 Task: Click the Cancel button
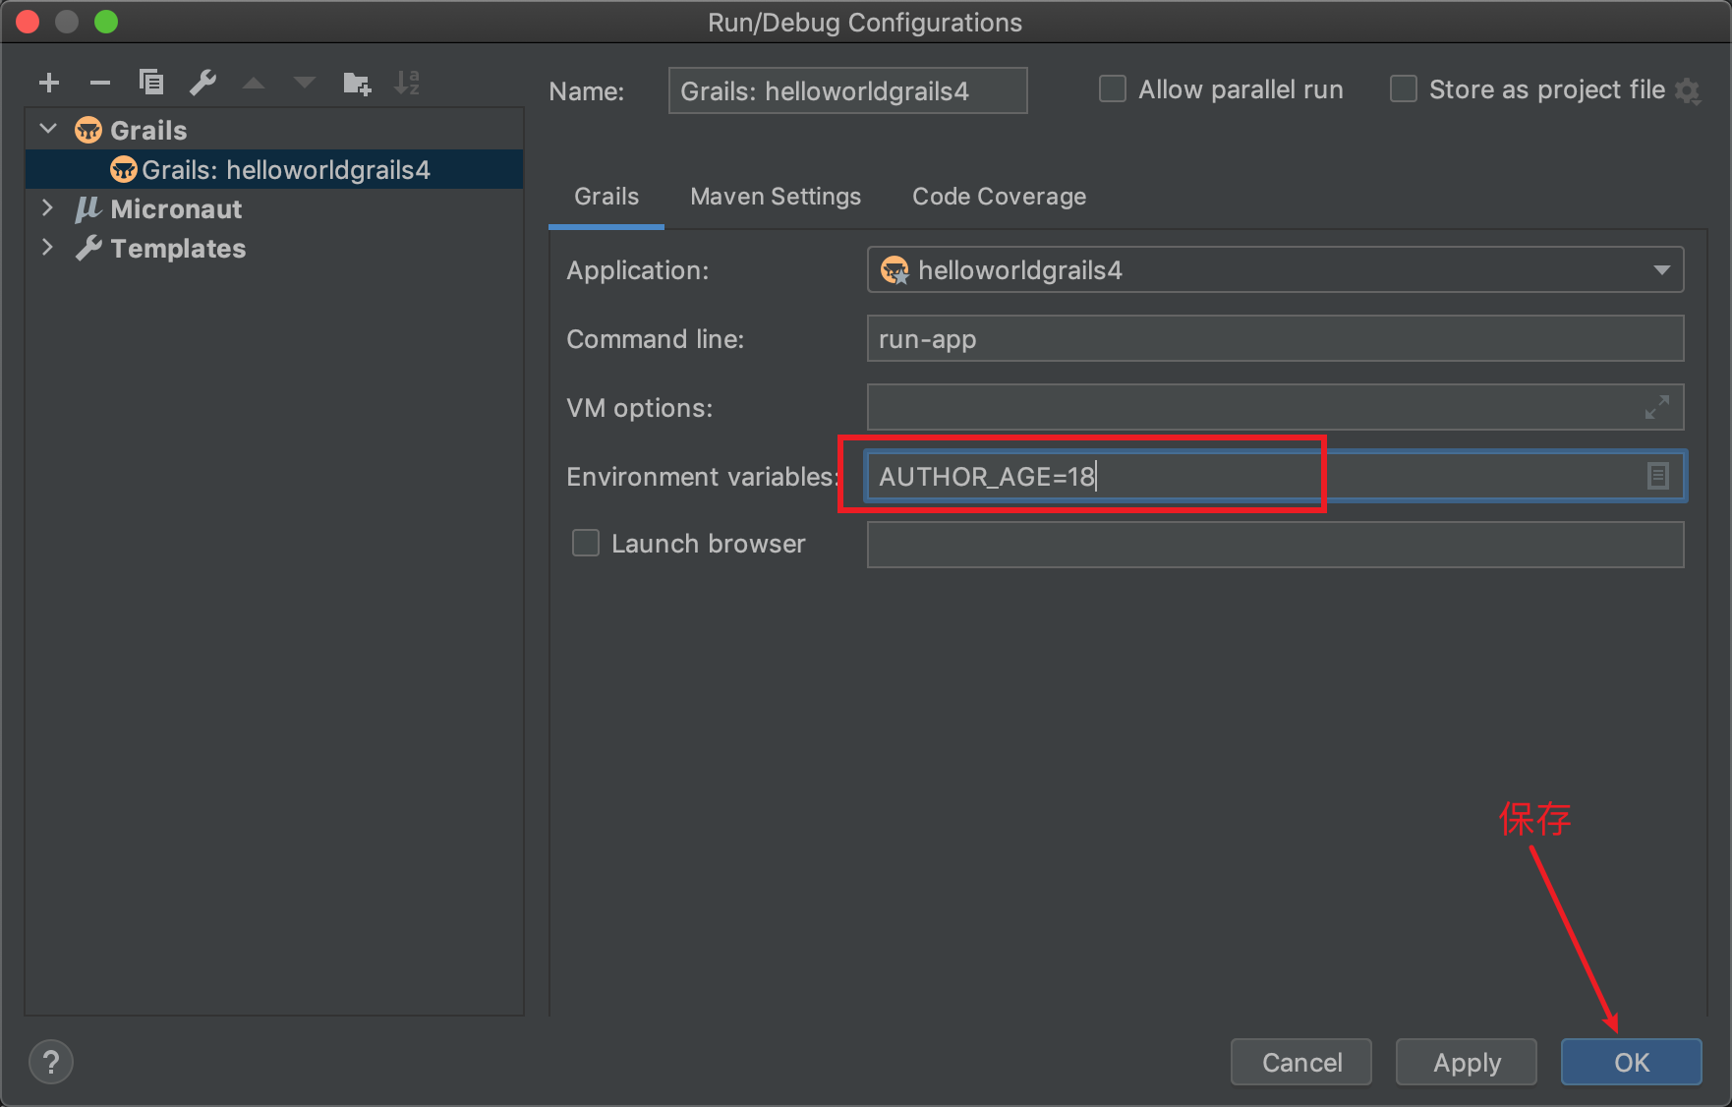tap(1301, 1062)
